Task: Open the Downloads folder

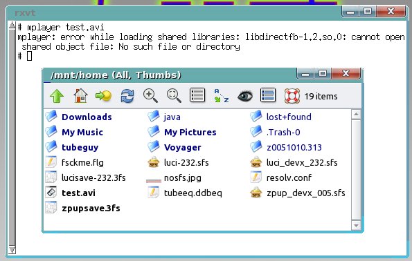Action: pyautogui.click(x=78, y=117)
